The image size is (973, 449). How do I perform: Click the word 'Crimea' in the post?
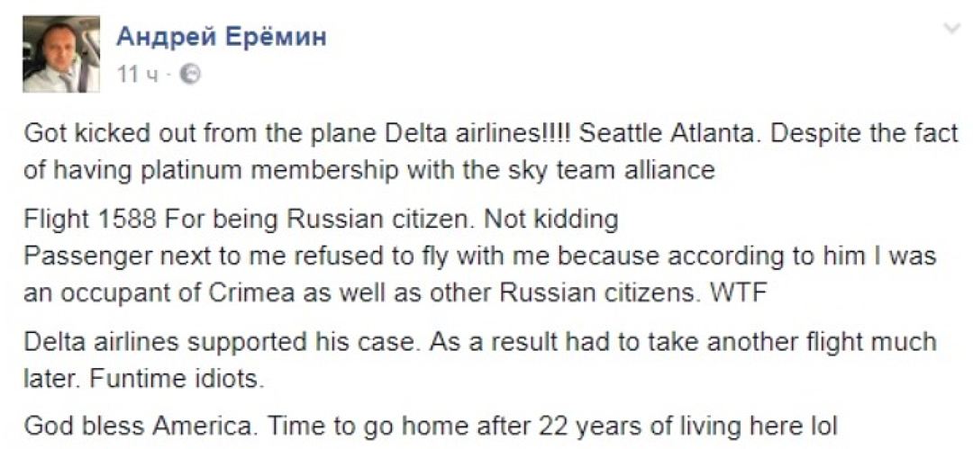click(248, 293)
